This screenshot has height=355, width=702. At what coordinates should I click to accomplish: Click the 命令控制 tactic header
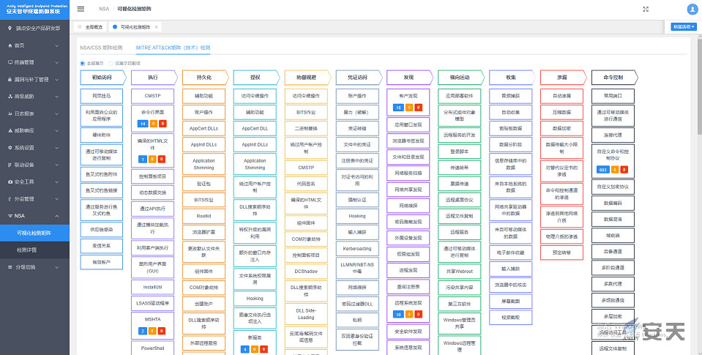point(613,78)
